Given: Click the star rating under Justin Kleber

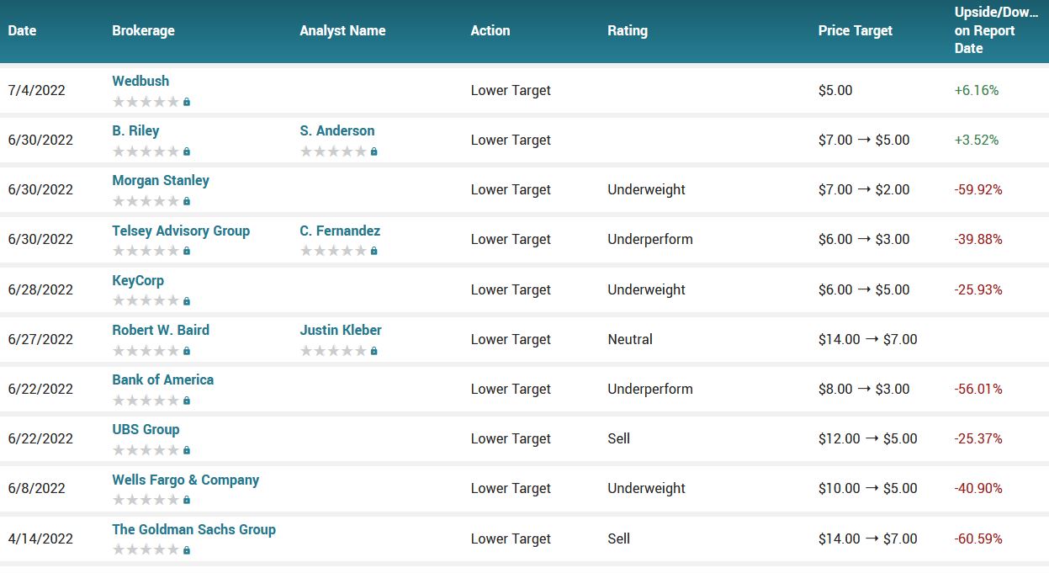Looking at the screenshot, I should [x=333, y=351].
